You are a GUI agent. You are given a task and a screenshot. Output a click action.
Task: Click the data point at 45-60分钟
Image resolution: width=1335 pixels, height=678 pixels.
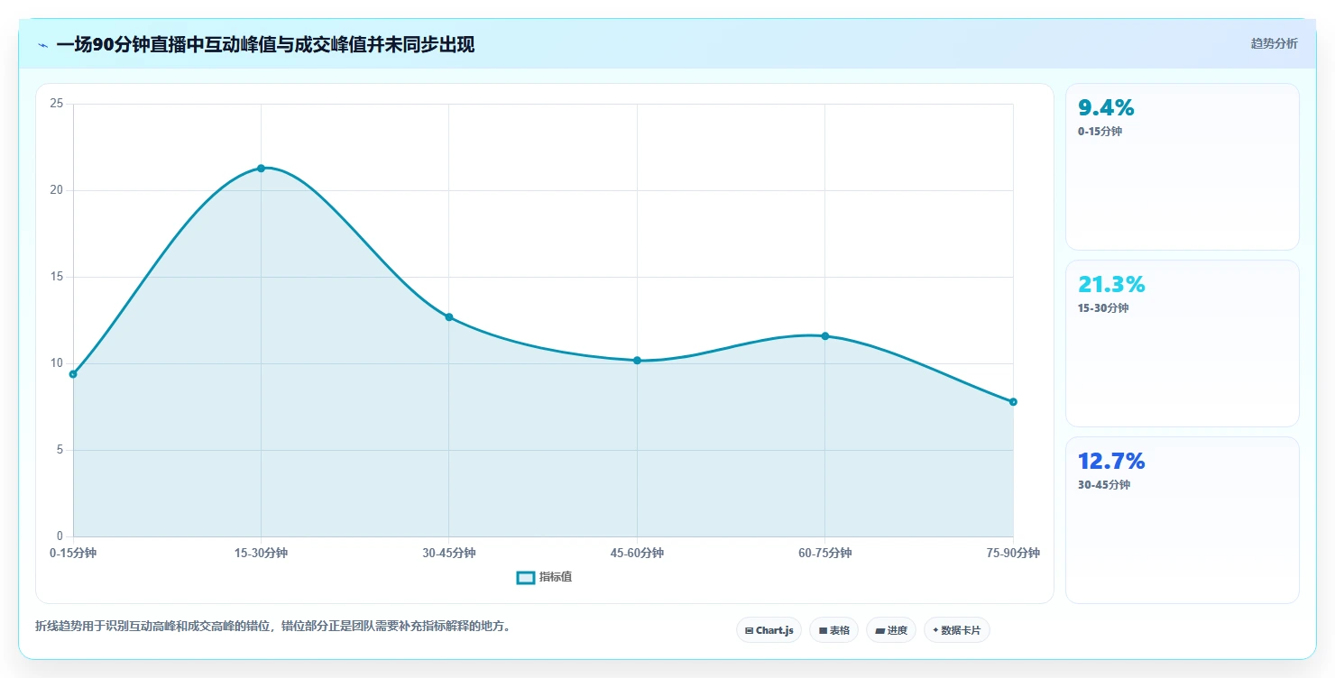point(637,361)
